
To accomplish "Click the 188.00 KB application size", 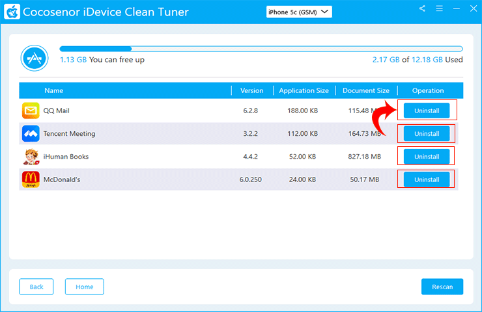I will pos(302,110).
